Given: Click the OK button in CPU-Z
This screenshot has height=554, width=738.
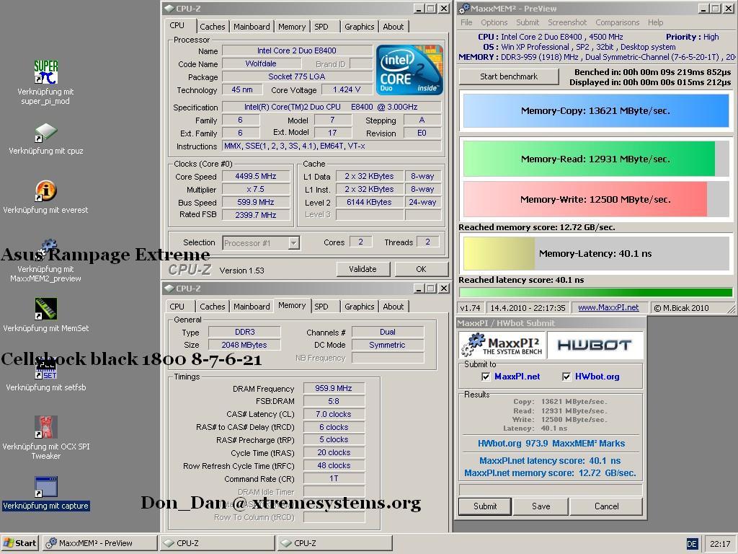Looking at the screenshot, I should pyautogui.click(x=421, y=269).
